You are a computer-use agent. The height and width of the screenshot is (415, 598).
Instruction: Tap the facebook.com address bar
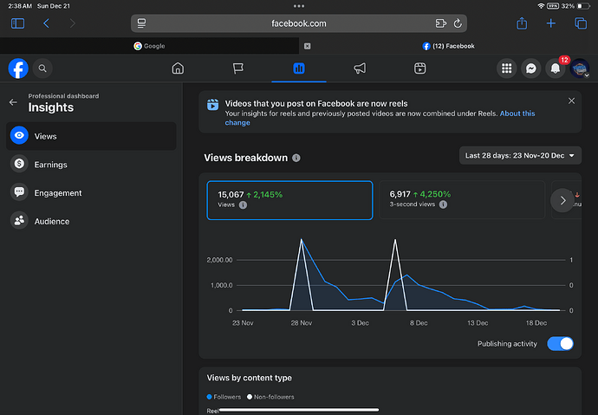(x=299, y=23)
